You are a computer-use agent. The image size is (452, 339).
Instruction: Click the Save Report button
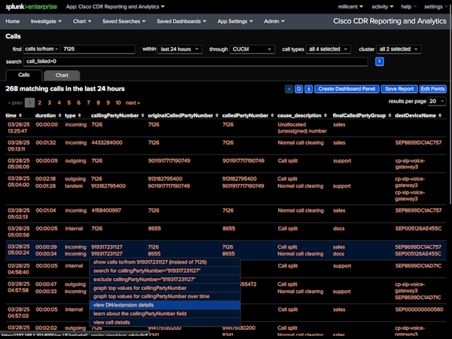(399, 89)
